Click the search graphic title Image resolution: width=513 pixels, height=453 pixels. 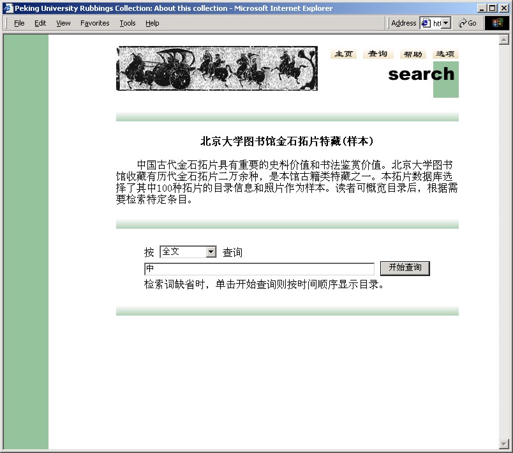[421, 74]
